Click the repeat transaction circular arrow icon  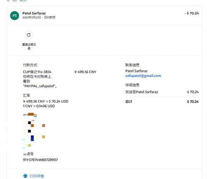29,35
